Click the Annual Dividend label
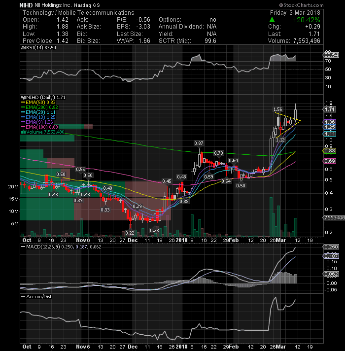The image size is (345, 351). 181,27
